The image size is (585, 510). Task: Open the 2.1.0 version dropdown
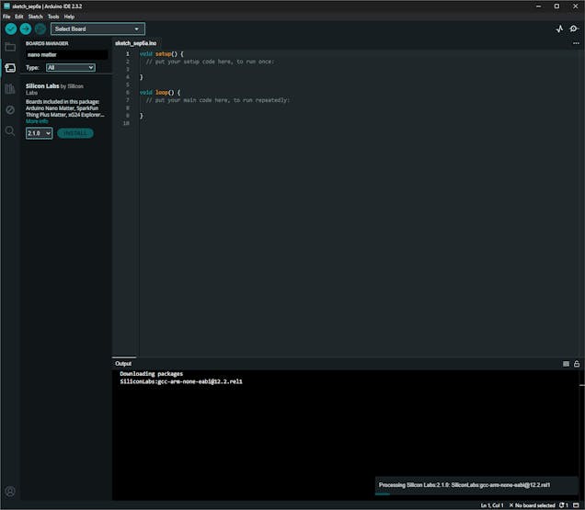(x=39, y=133)
